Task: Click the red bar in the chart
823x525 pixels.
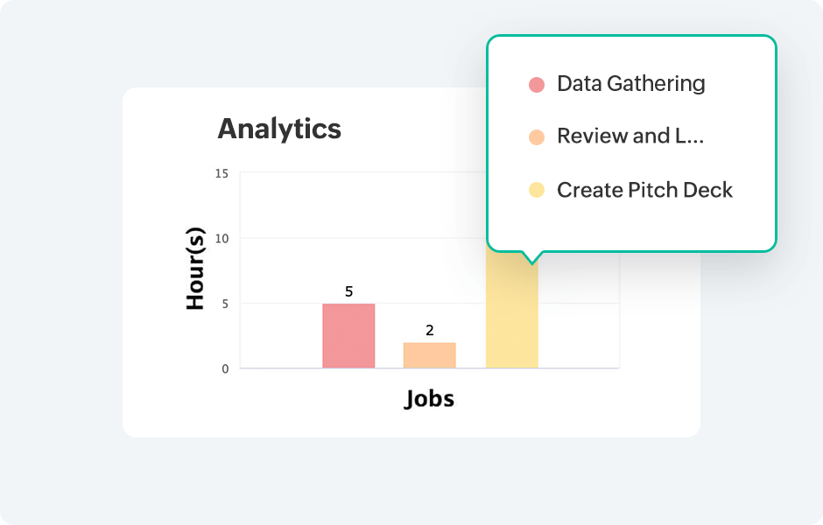Action: pyautogui.click(x=348, y=336)
